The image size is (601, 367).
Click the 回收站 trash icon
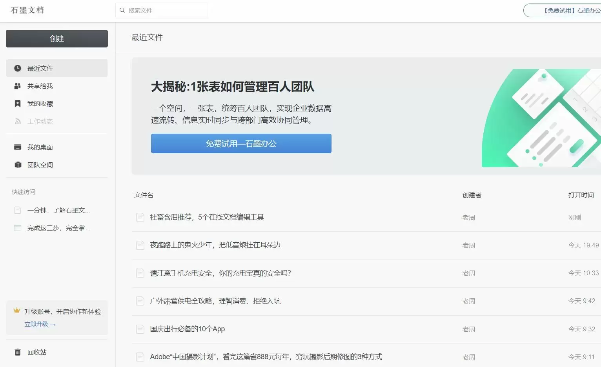point(17,352)
